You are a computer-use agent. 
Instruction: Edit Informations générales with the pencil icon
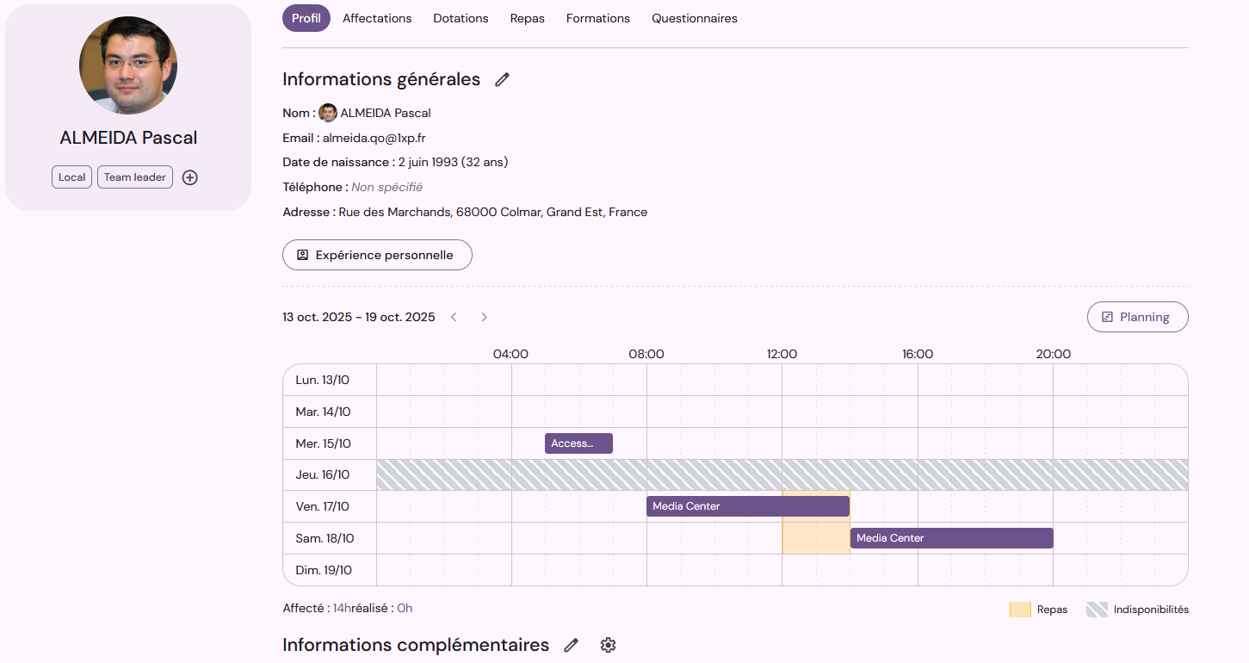(x=503, y=79)
